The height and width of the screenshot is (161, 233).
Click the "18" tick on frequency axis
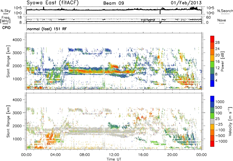point(19,17)
